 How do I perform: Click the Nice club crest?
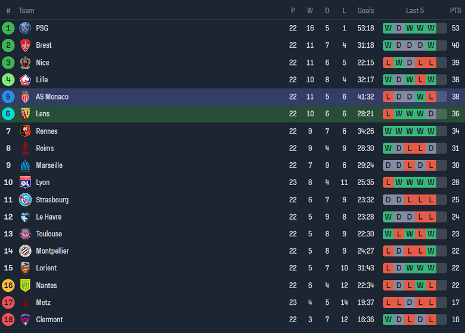[25, 63]
